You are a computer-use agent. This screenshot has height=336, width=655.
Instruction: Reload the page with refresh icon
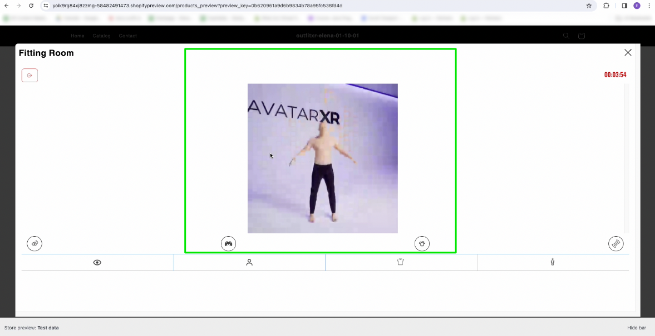31,6
